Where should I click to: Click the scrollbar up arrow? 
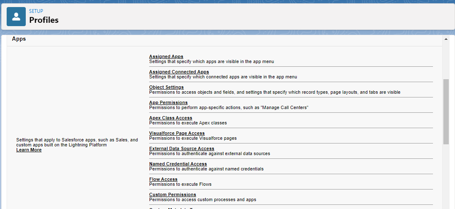point(446,39)
